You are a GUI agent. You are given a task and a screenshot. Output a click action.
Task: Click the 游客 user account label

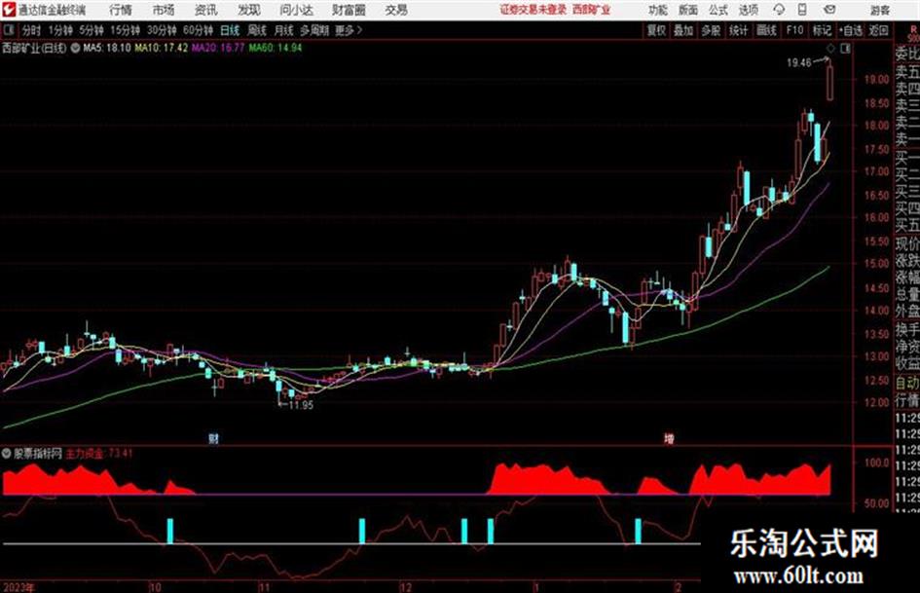[879, 10]
